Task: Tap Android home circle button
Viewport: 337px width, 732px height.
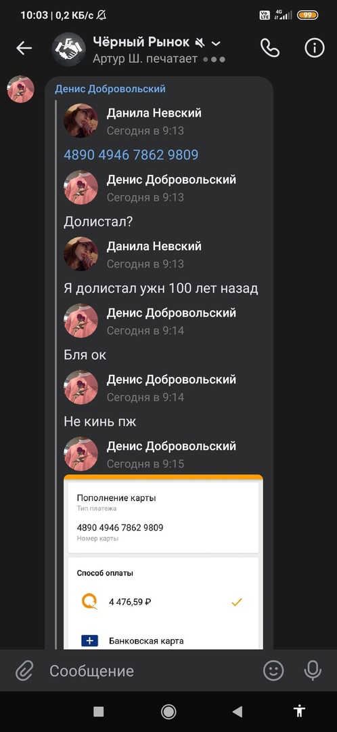Action: point(168,712)
